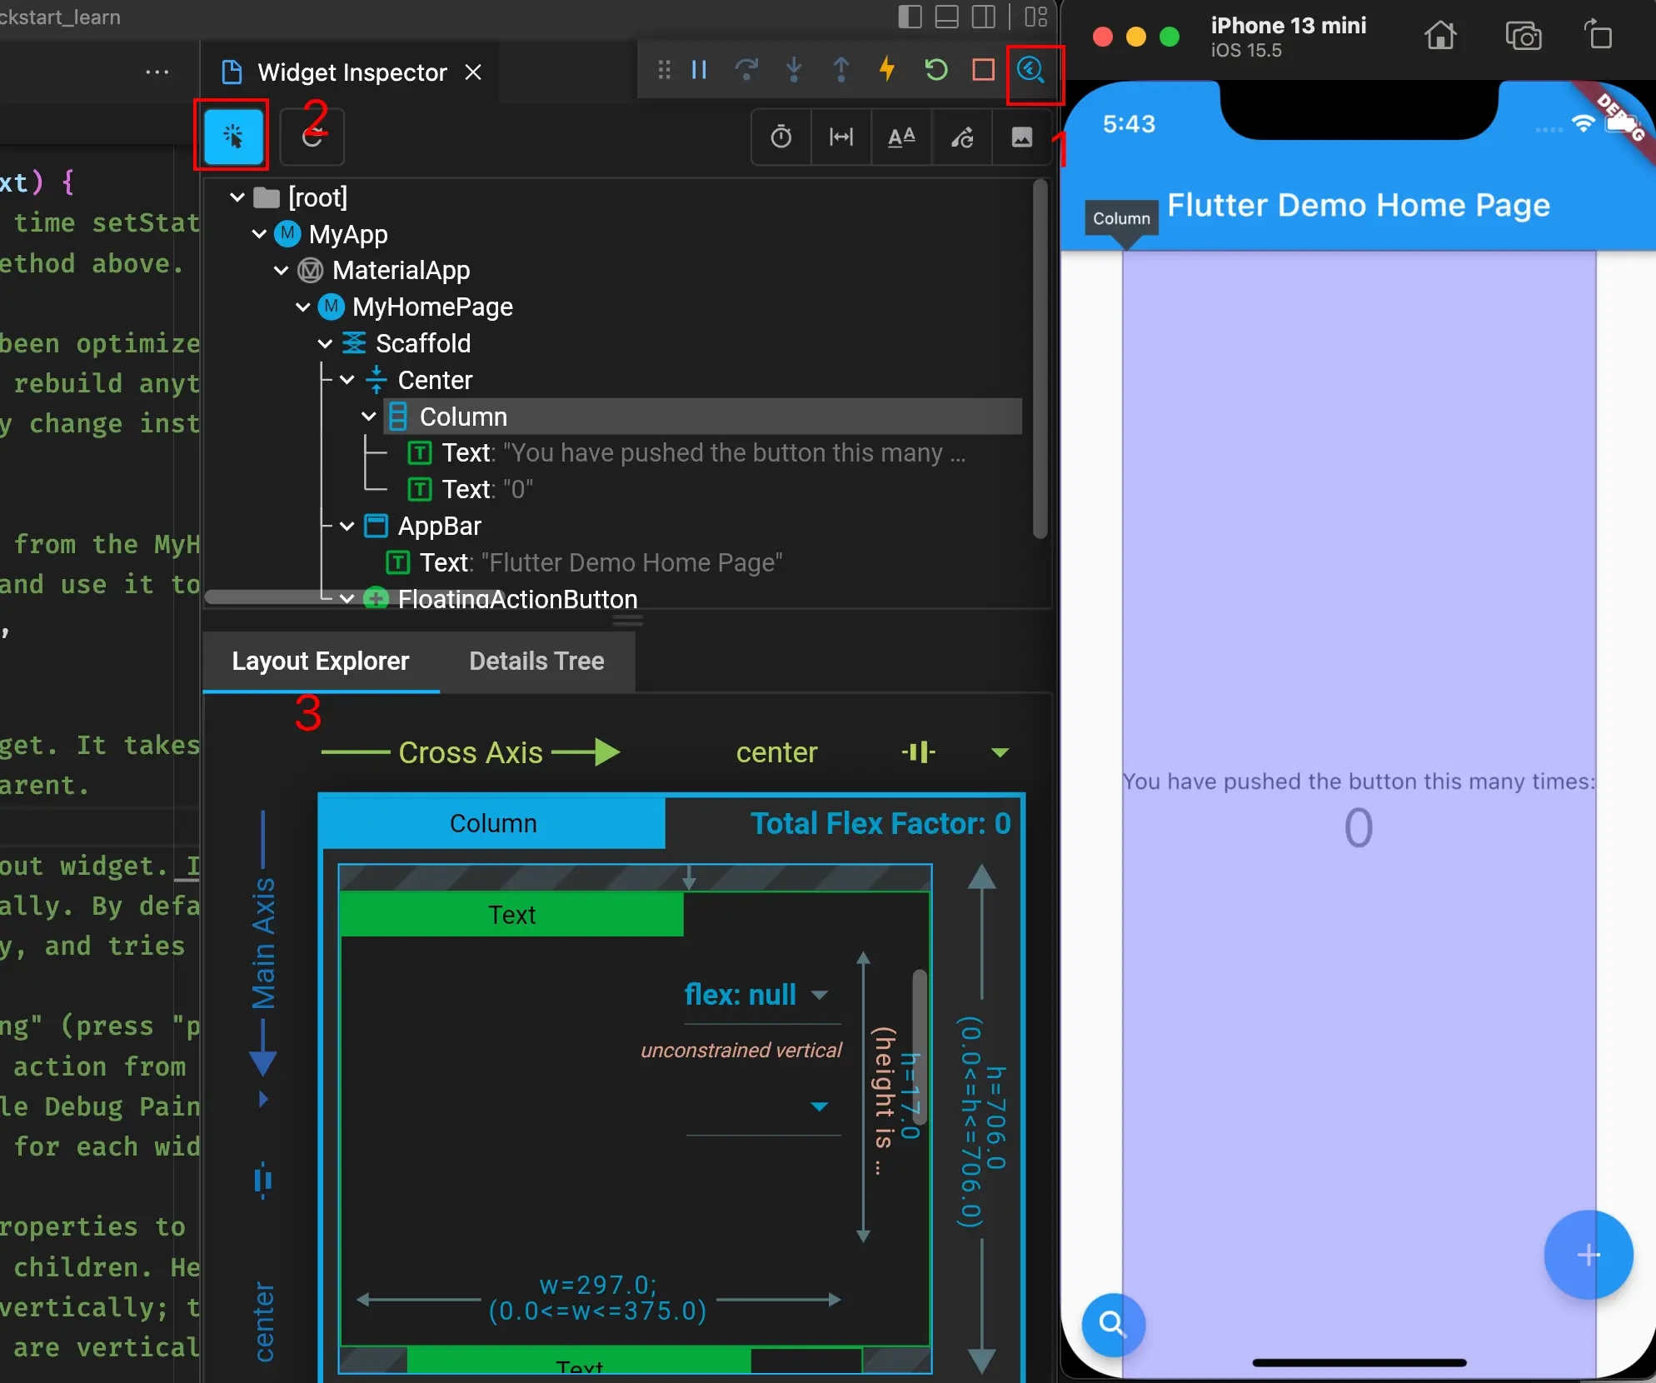Click the Slow Animations timer icon

pos(781,137)
